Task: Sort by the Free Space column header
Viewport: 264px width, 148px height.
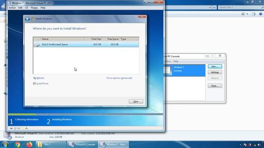Action: [111, 39]
